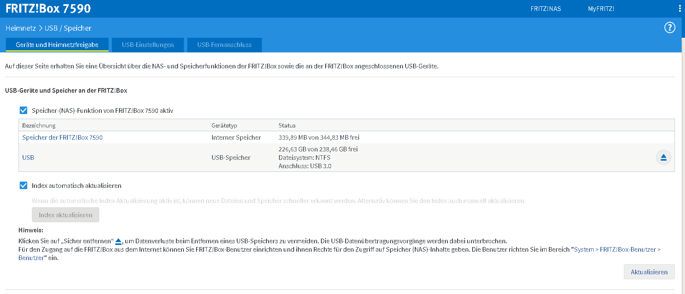Follow System > FRITZ!Box-Benutzer > Benutzer link
Viewport: 685px width, 294px height.
click(x=617, y=250)
